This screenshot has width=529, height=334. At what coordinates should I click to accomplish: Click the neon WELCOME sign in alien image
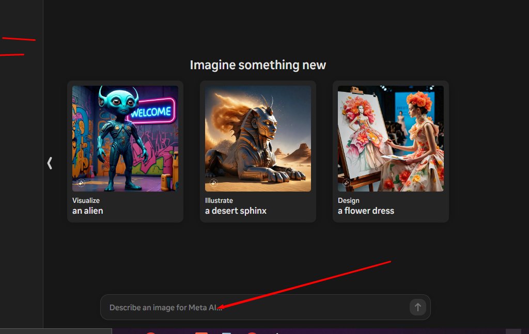[151, 112]
